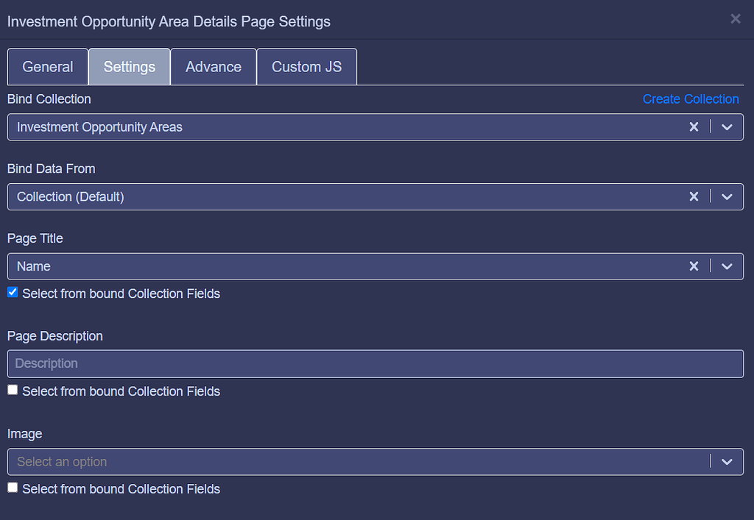This screenshot has width=754, height=520.
Task: Switch to the Custom JS tab
Action: 306,67
